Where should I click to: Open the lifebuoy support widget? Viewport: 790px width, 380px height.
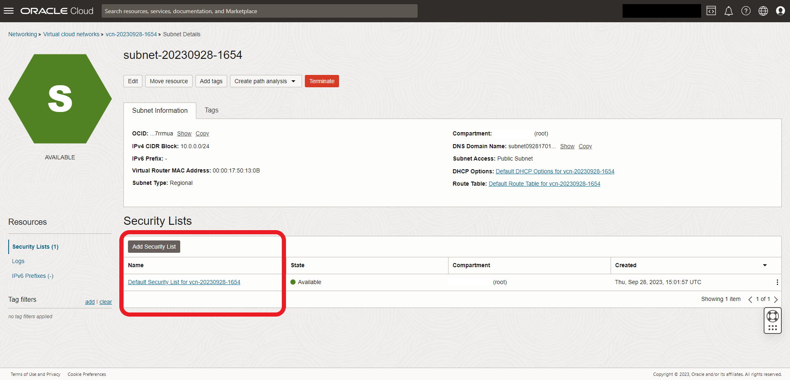click(x=772, y=316)
